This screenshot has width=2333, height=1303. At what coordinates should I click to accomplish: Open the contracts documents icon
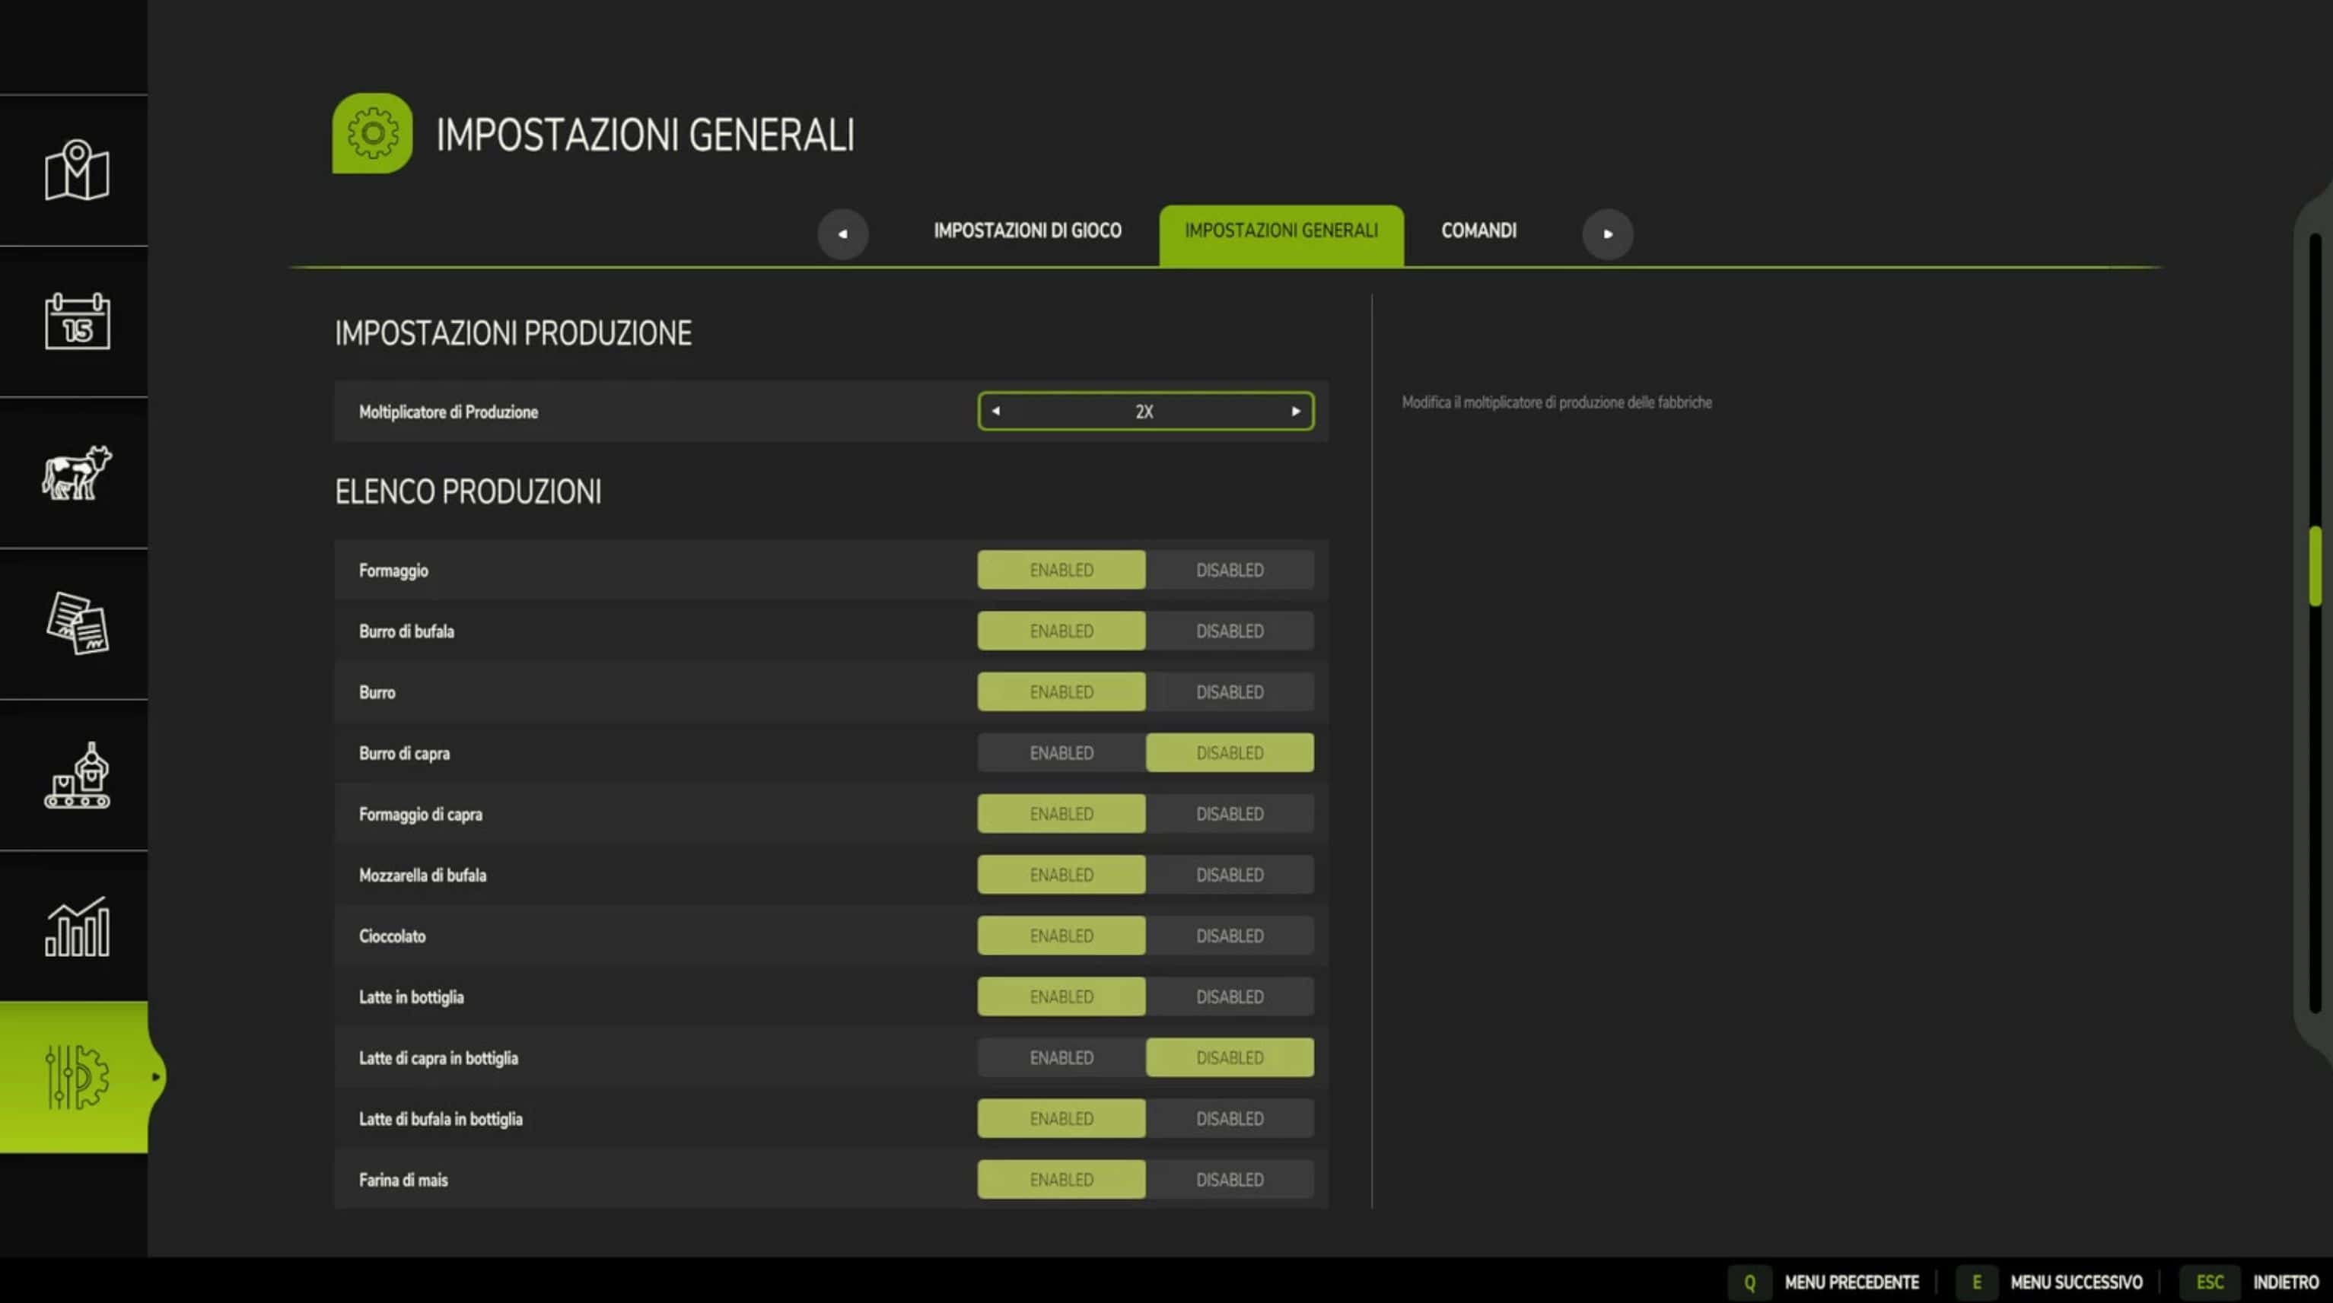(x=76, y=624)
